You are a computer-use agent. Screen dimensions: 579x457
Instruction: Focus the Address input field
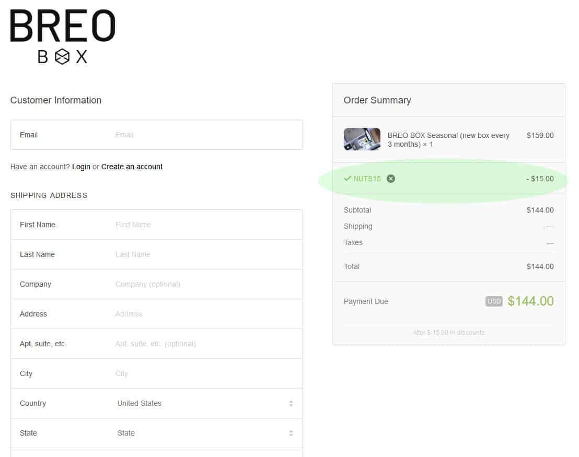coord(157,314)
